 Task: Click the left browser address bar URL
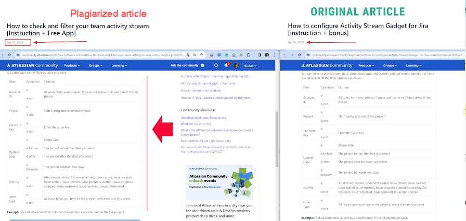coord(103,55)
